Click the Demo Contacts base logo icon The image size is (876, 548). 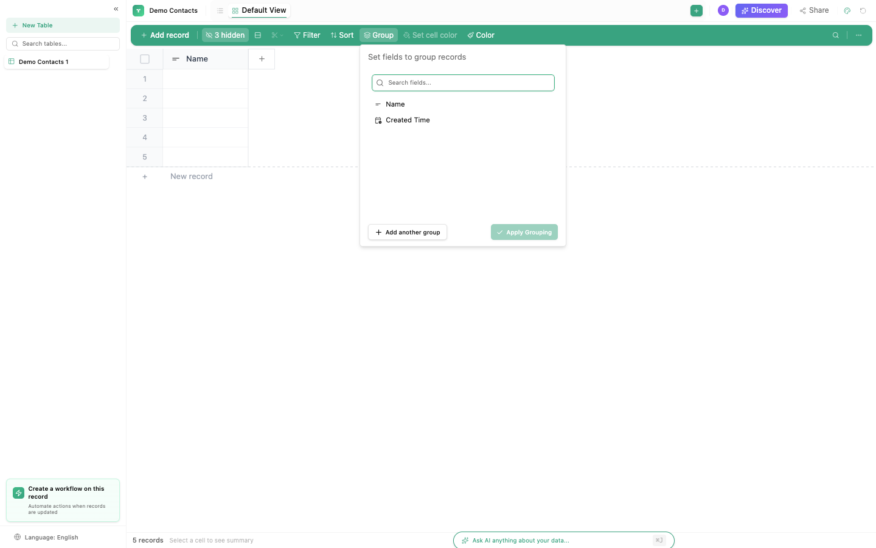[139, 10]
